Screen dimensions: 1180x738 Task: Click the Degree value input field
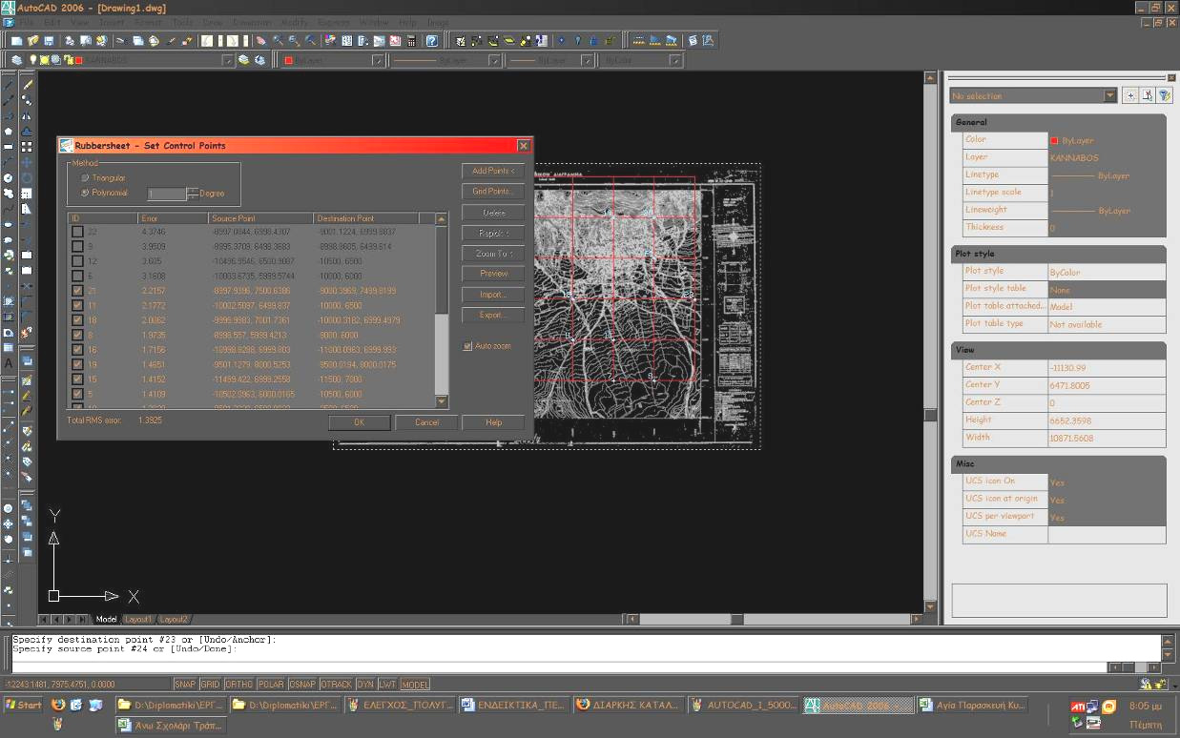click(167, 194)
